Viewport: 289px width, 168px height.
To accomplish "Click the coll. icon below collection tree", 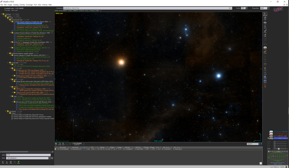I will 3,162.
